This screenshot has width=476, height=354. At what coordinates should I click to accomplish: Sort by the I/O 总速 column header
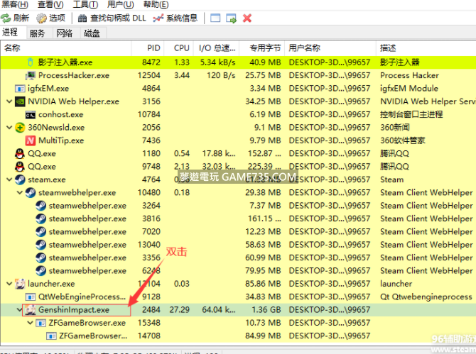(x=217, y=48)
